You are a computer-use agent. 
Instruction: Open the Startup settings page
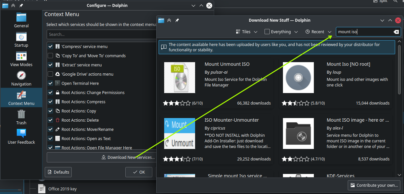[21, 40]
